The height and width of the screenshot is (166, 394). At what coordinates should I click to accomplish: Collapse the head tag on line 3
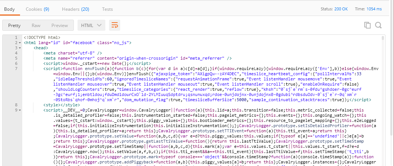[x=20, y=48]
